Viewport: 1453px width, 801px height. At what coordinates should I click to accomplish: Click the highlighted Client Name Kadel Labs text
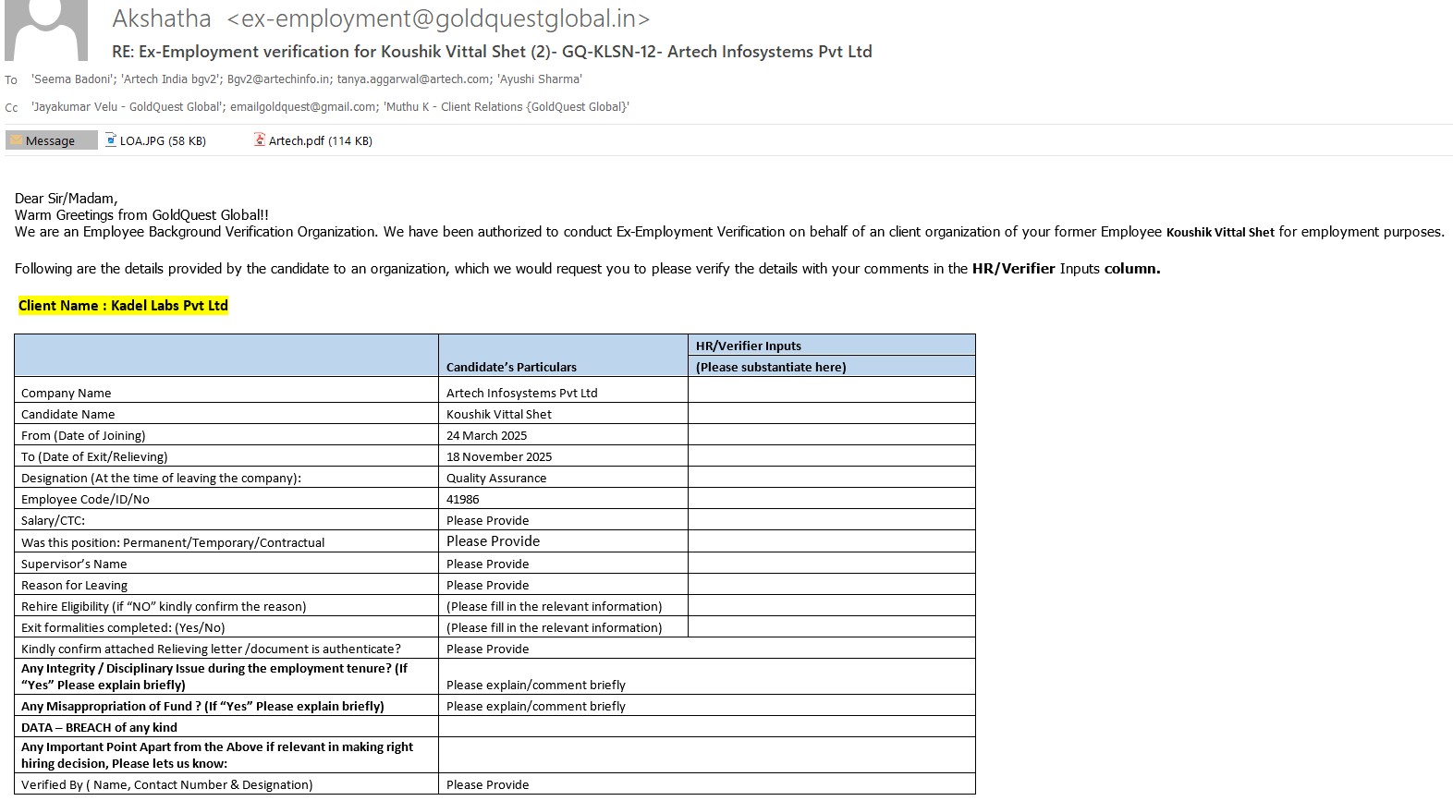click(x=123, y=306)
